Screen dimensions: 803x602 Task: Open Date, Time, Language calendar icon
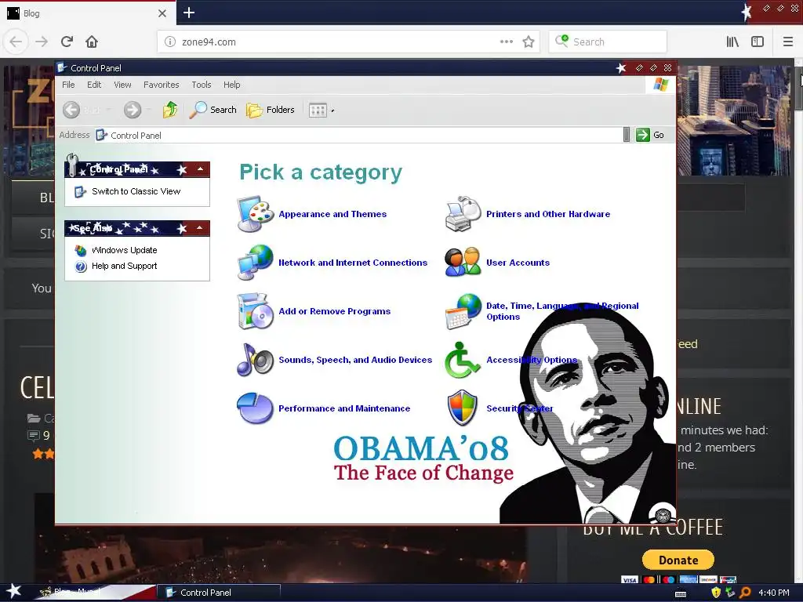[x=463, y=310]
